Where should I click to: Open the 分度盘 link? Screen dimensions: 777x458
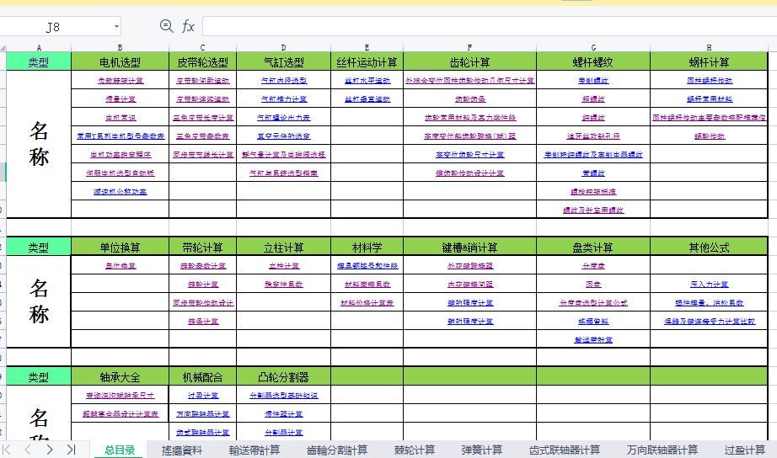tap(593, 265)
